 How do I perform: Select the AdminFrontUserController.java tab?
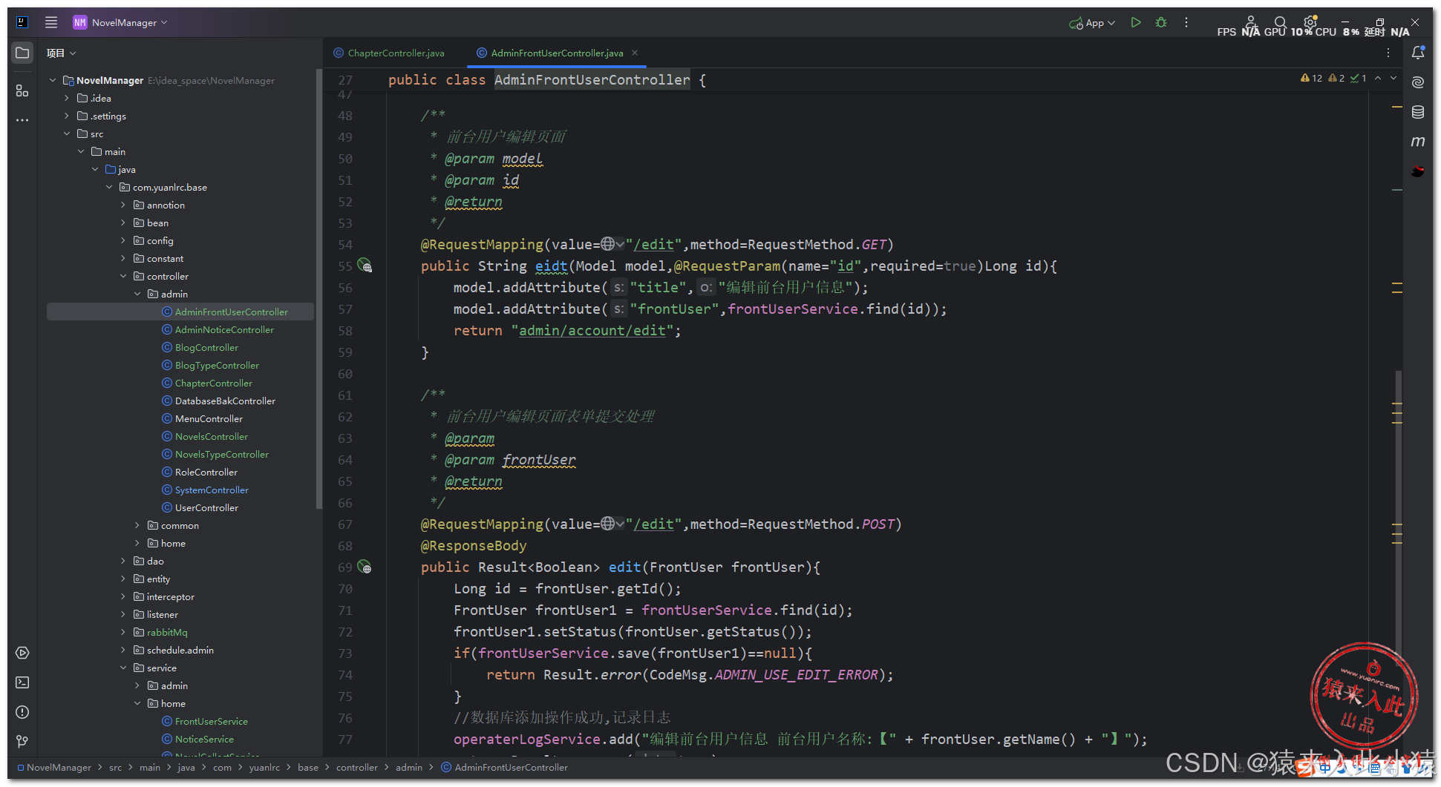click(557, 53)
